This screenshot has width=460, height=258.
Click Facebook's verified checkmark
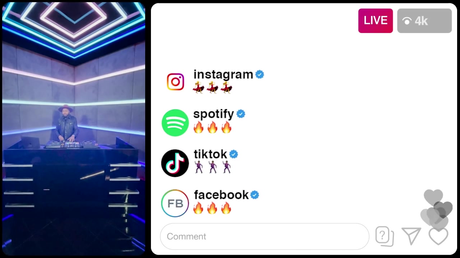pyautogui.click(x=254, y=195)
